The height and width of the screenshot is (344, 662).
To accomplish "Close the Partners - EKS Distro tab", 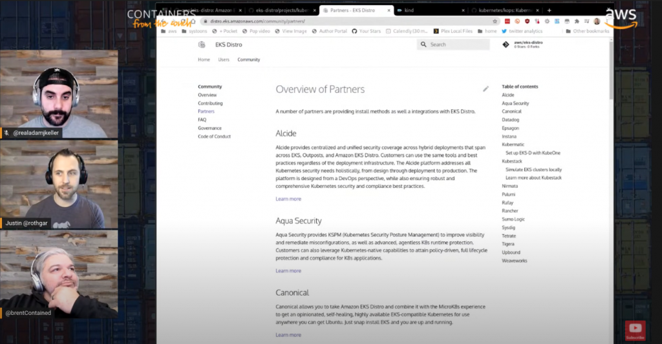I will [x=389, y=10].
